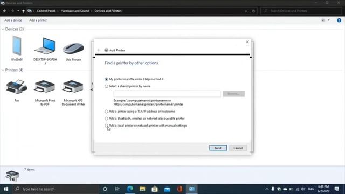Click the Browse button
The image size is (345, 194).
[x=233, y=94]
